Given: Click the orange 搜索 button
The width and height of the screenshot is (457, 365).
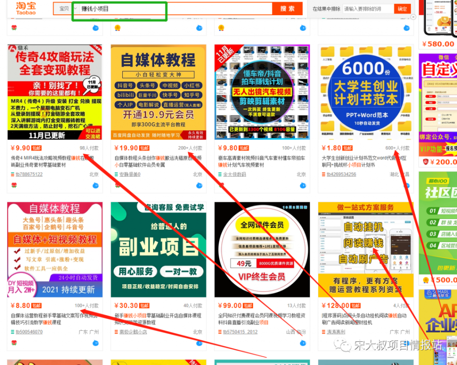Looking at the screenshot, I should (x=287, y=9).
